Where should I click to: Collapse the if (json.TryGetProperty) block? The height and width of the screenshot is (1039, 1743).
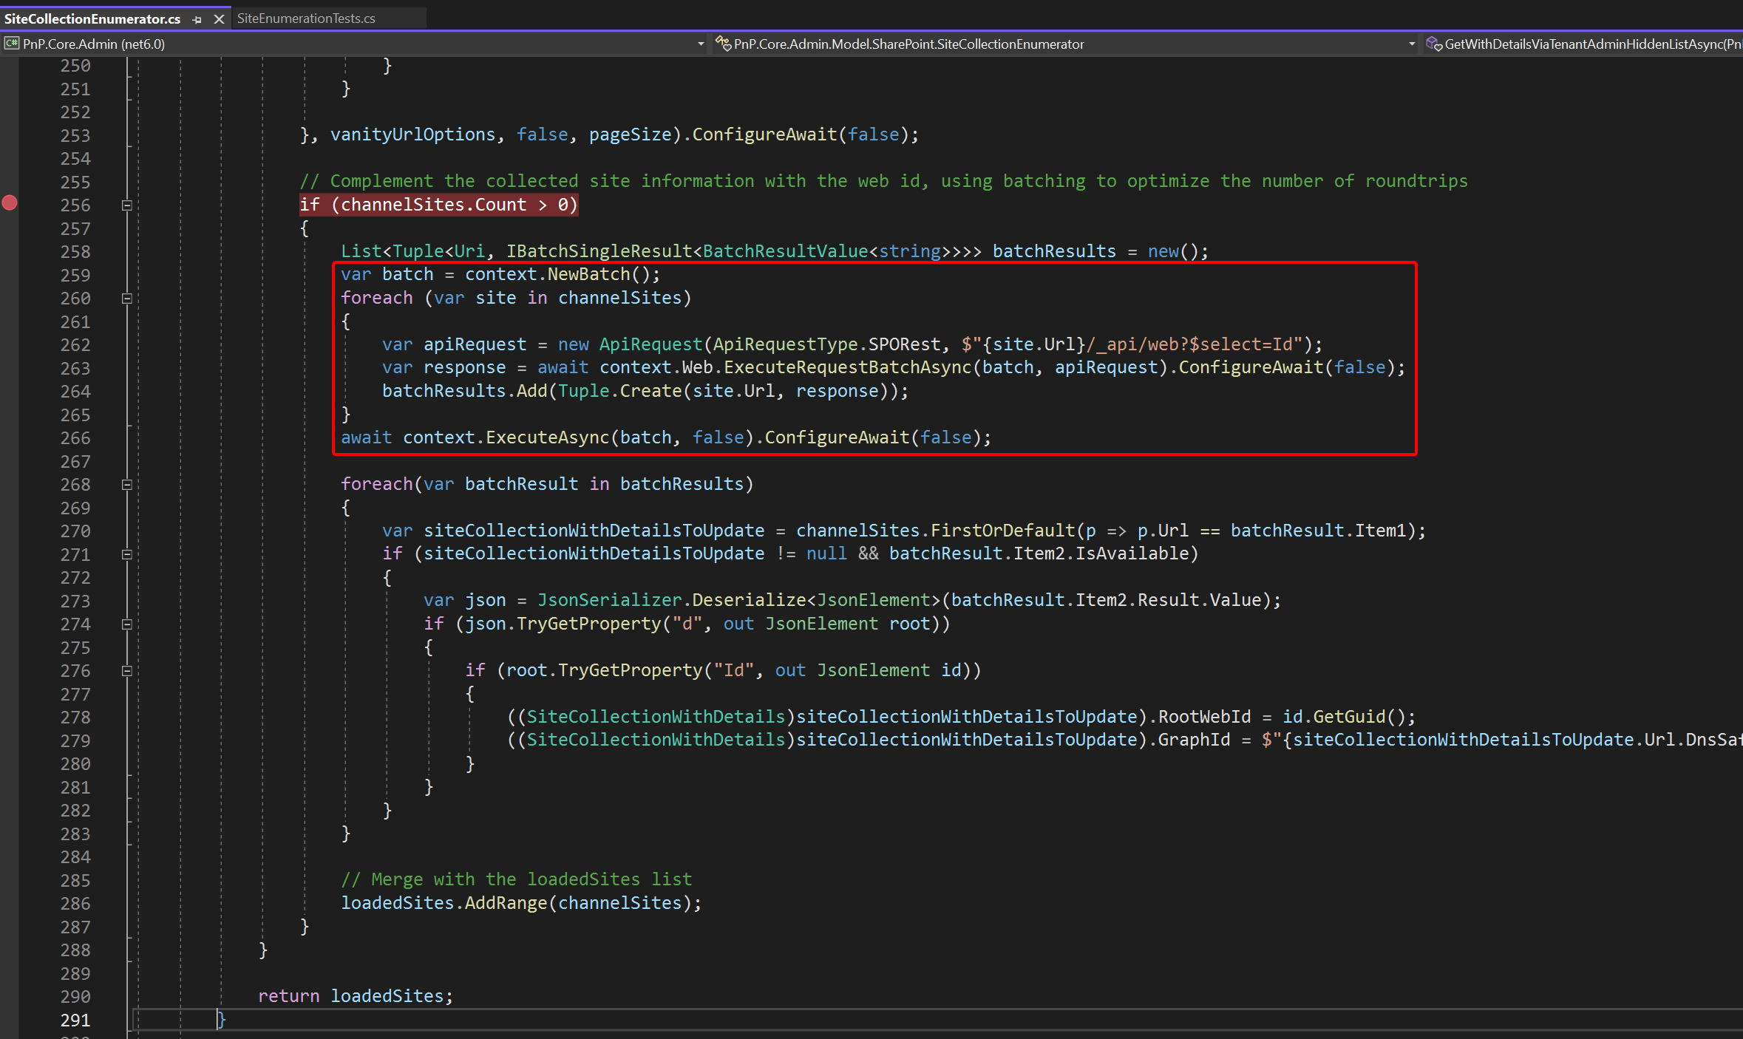(126, 624)
